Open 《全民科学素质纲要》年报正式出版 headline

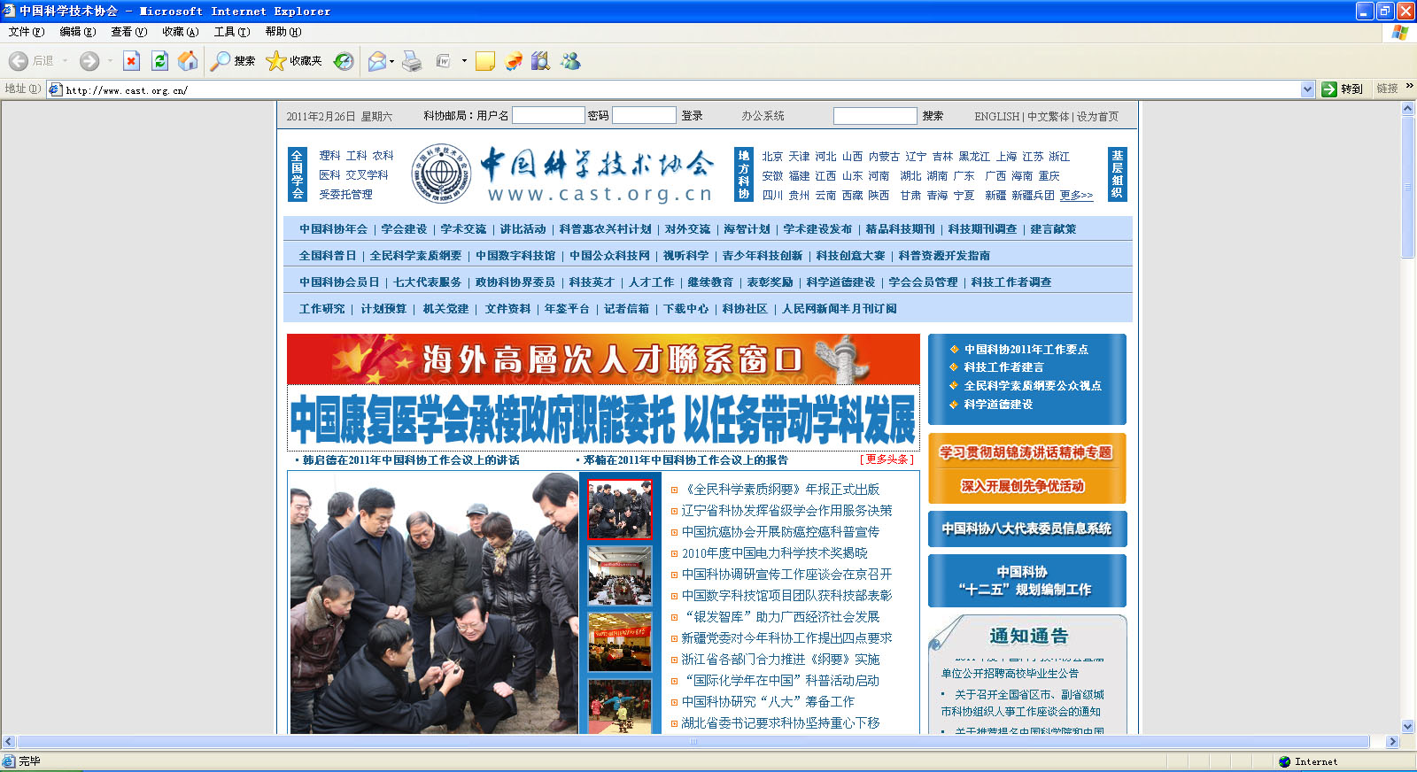[x=781, y=490]
